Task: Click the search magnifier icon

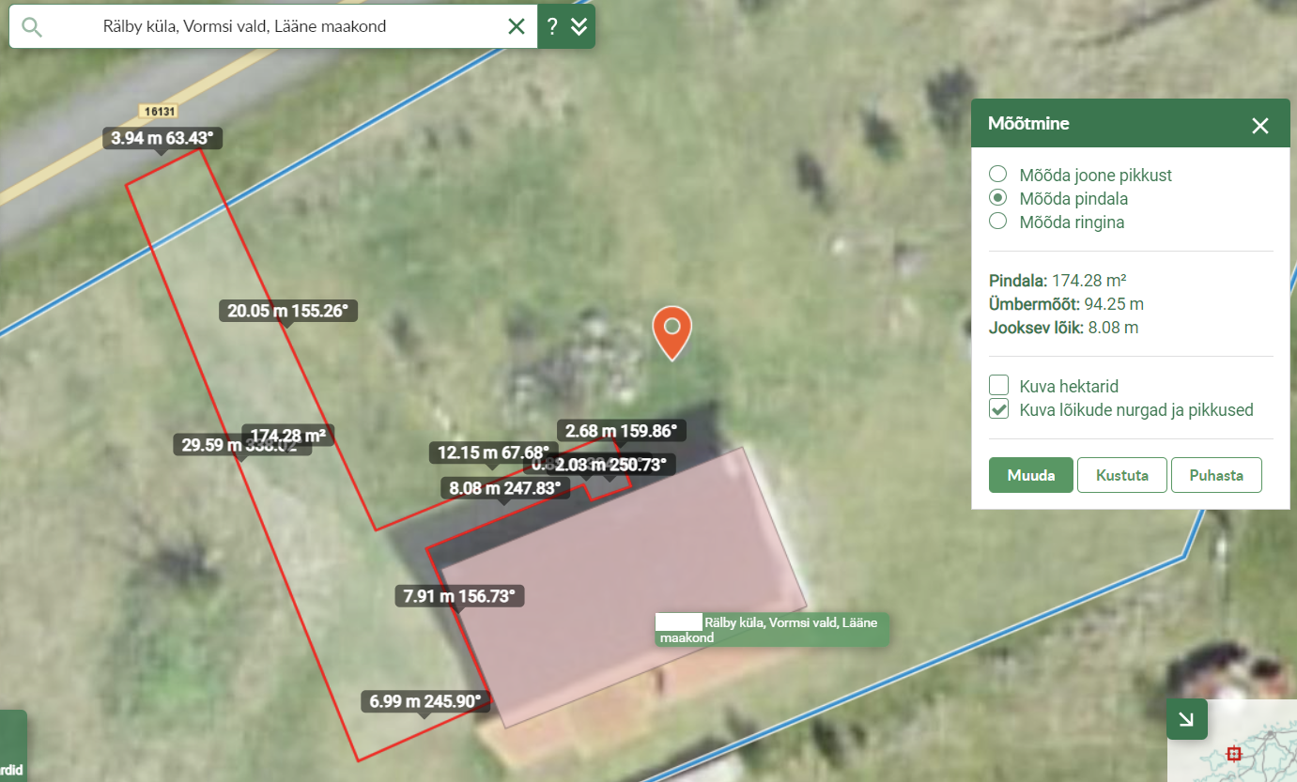Action: tap(32, 26)
